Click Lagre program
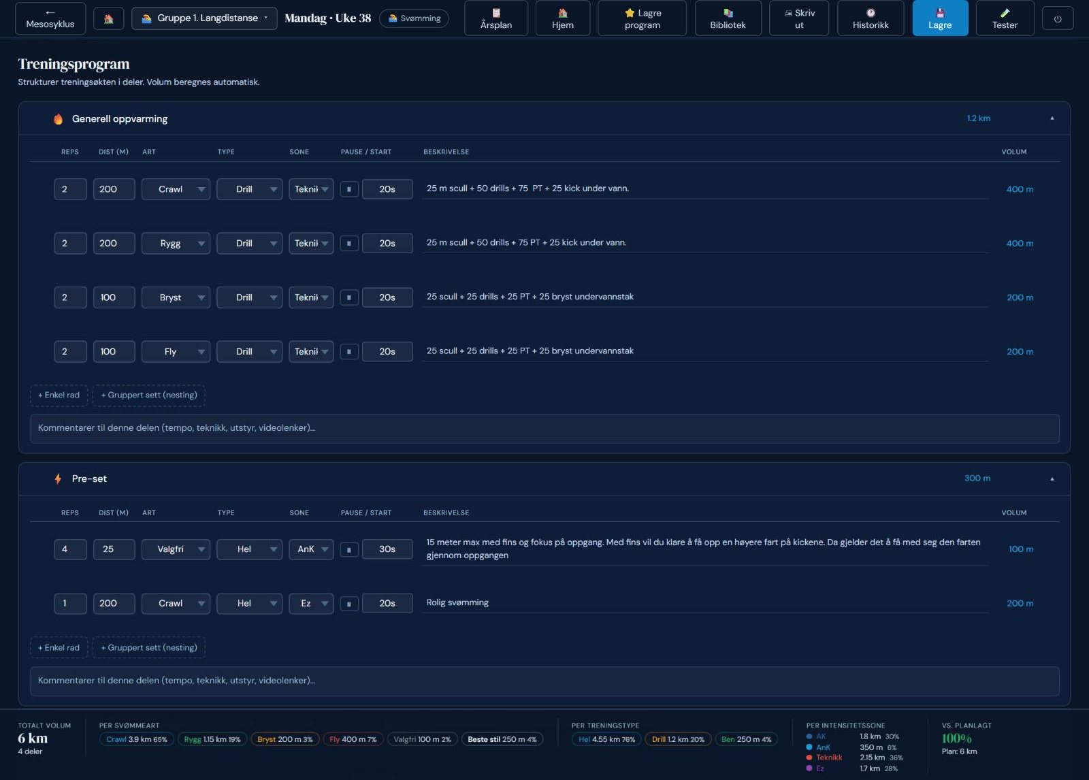 point(643,18)
